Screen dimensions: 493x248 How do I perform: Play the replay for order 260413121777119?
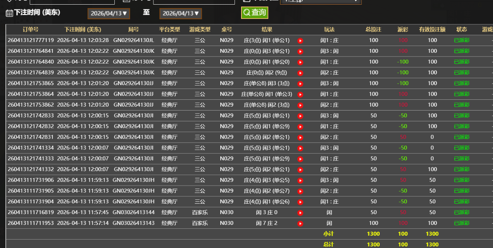point(300,40)
